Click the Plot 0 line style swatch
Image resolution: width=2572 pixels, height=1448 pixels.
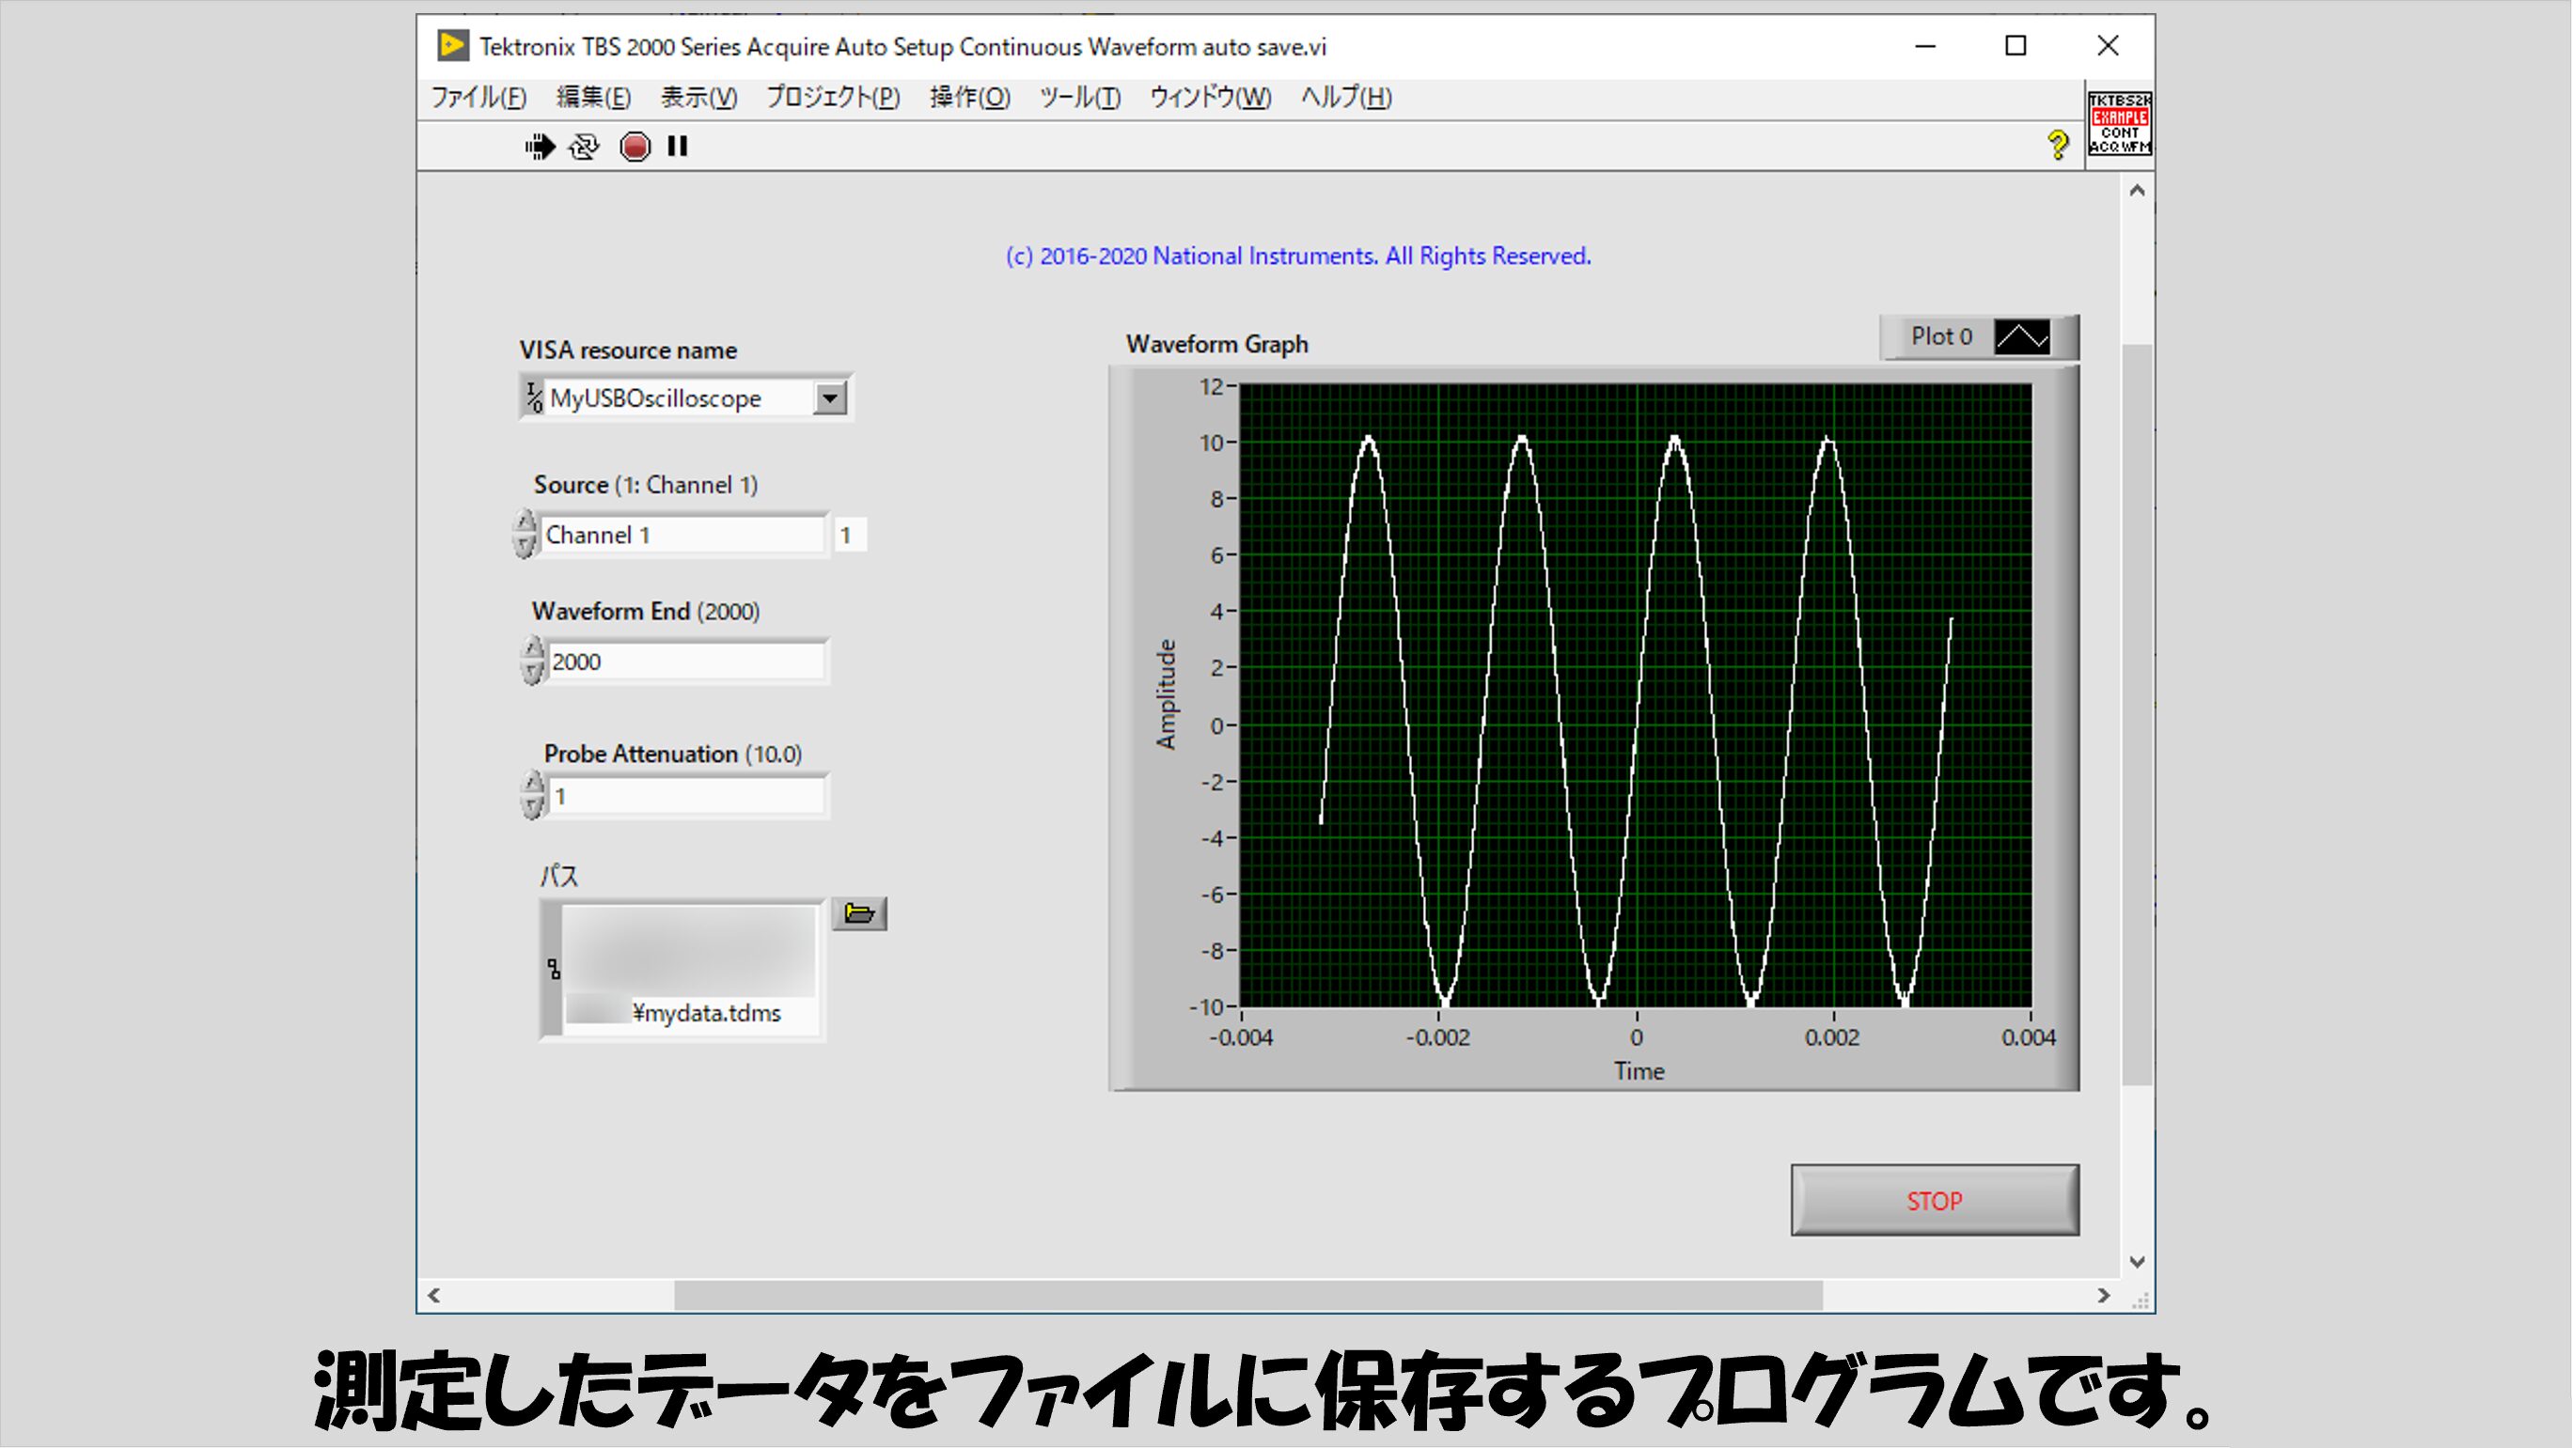(x=2022, y=336)
